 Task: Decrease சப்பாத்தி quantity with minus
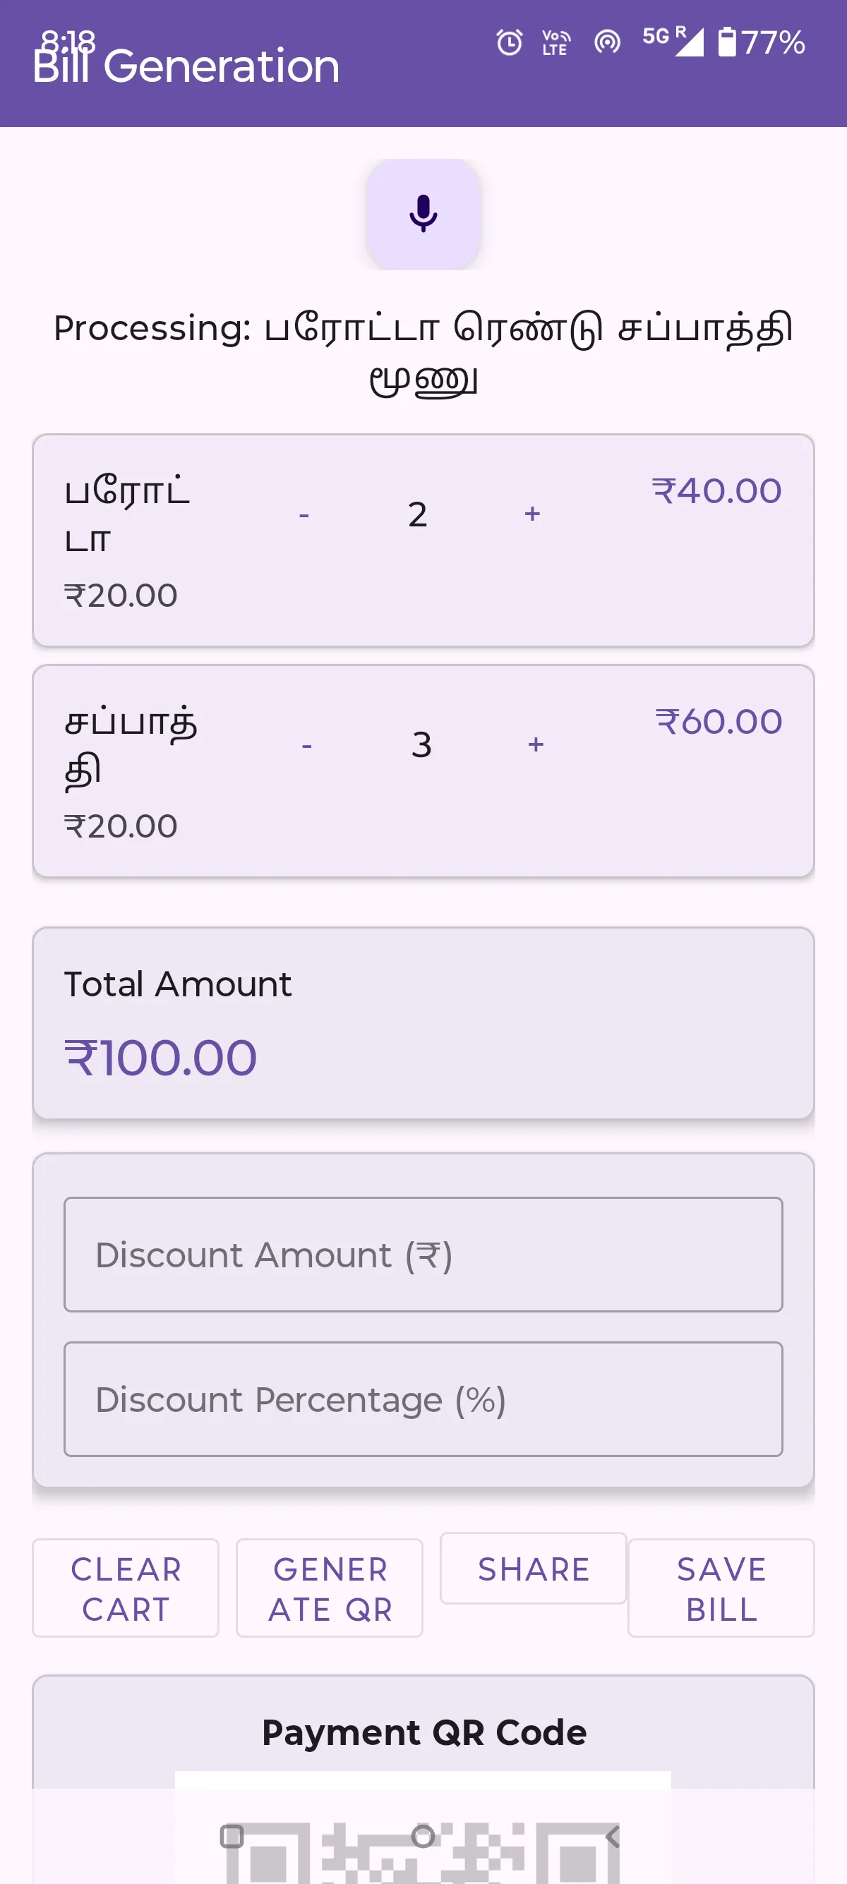(x=306, y=745)
